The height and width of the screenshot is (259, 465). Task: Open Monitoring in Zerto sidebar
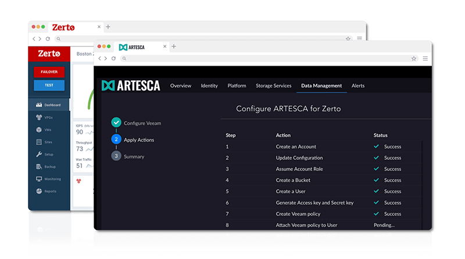pyautogui.click(x=48, y=179)
